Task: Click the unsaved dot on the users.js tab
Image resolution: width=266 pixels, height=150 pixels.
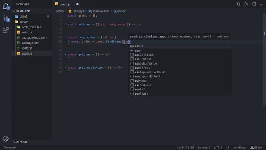Action: [77, 4]
